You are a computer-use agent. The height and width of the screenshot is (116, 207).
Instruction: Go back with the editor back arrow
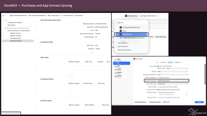coord(6,15)
